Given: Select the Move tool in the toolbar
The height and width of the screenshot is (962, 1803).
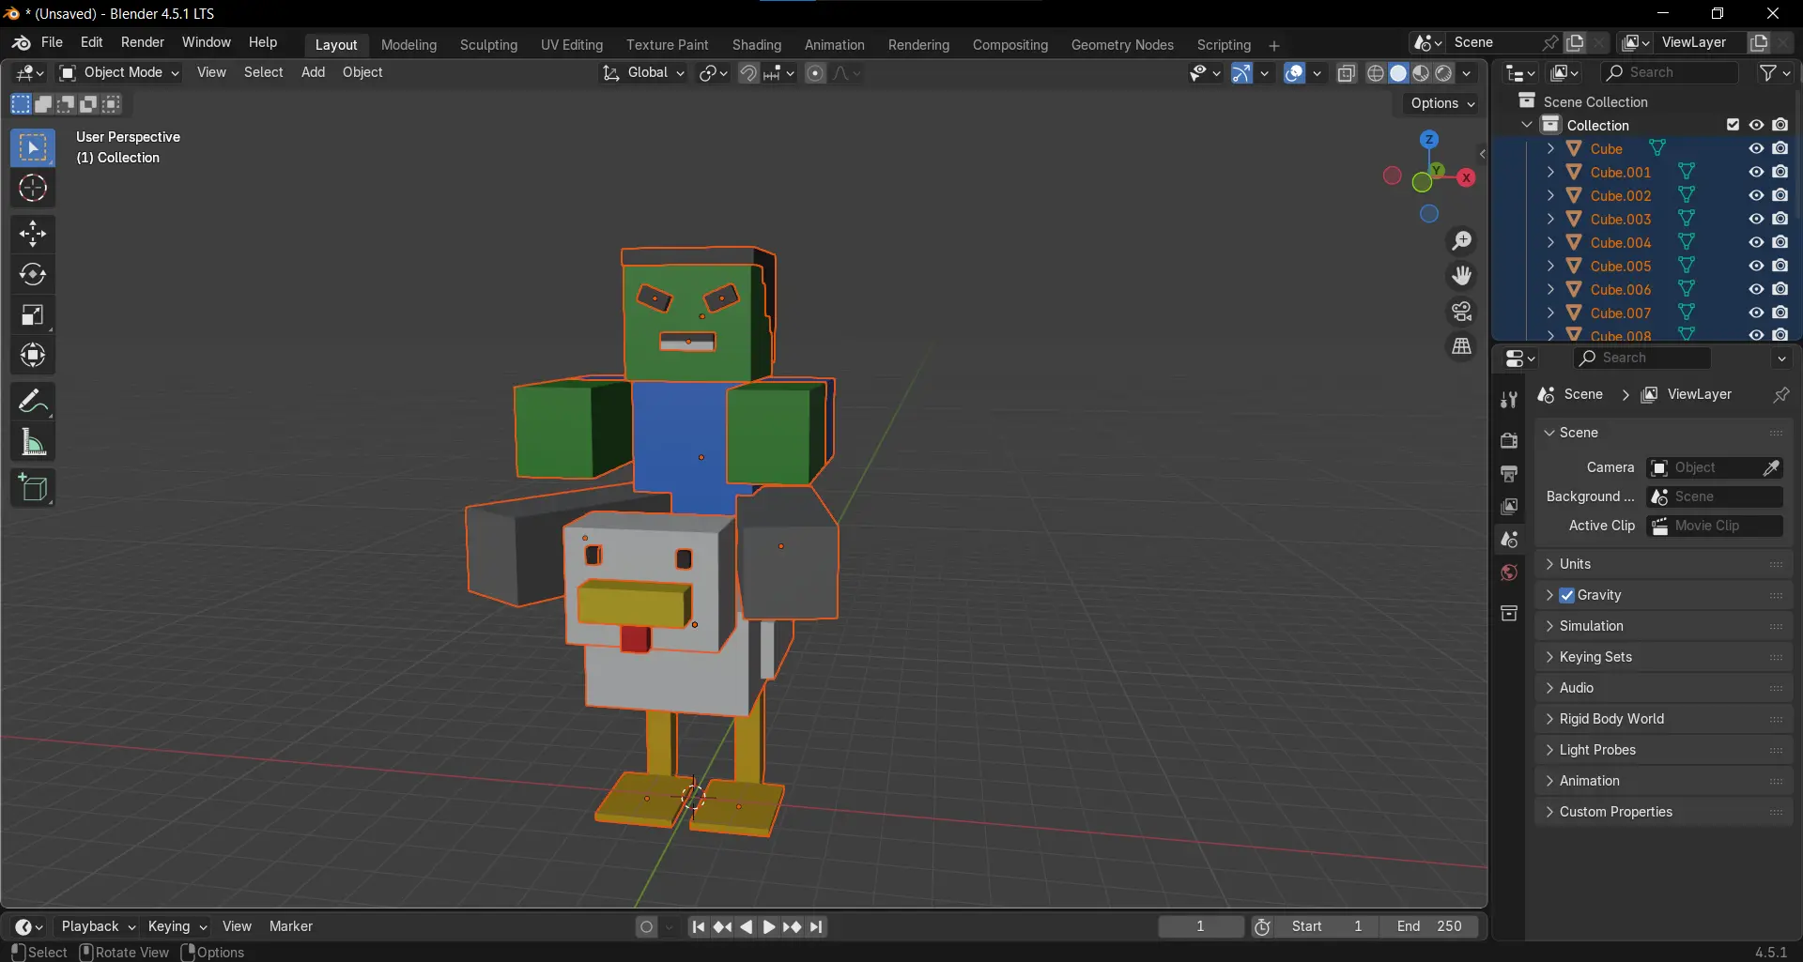Looking at the screenshot, I should (33, 233).
